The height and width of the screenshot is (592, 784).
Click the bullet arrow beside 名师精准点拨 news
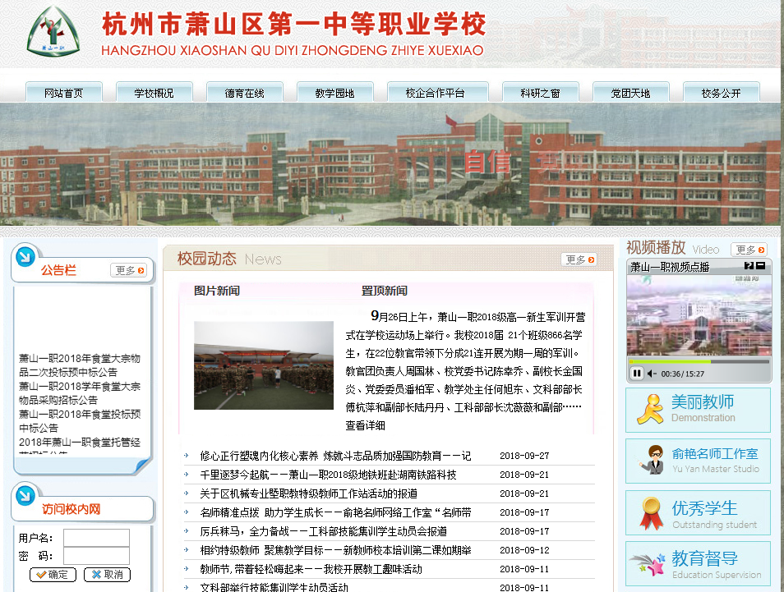[186, 512]
